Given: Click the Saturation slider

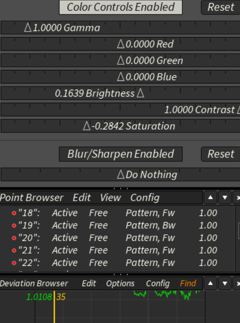Looking at the screenshot, I should click(x=120, y=126).
